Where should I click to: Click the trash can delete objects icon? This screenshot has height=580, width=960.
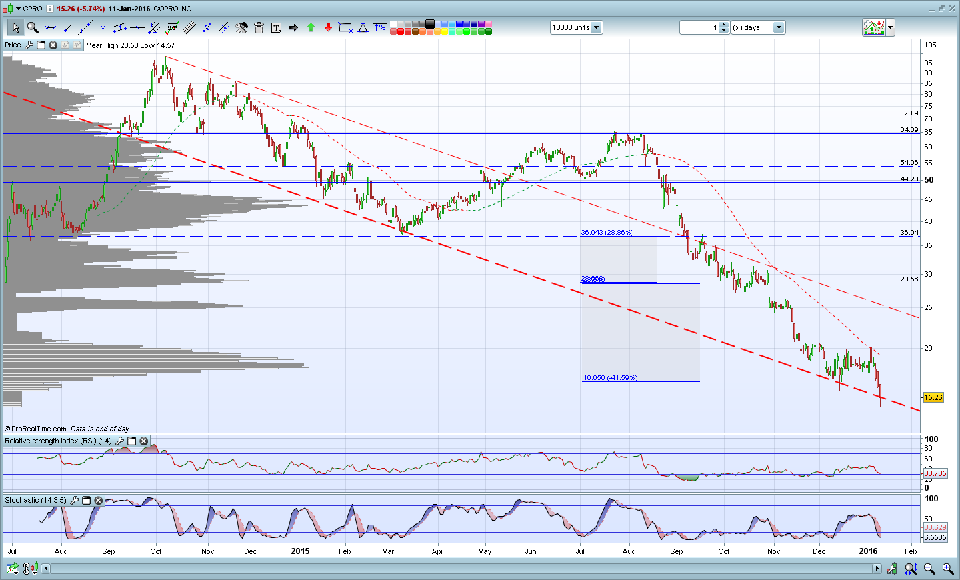pyautogui.click(x=259, y=27)
